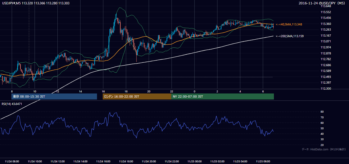Click the 112.589 price axis label
349x164 pixels.
pos(326,71)
